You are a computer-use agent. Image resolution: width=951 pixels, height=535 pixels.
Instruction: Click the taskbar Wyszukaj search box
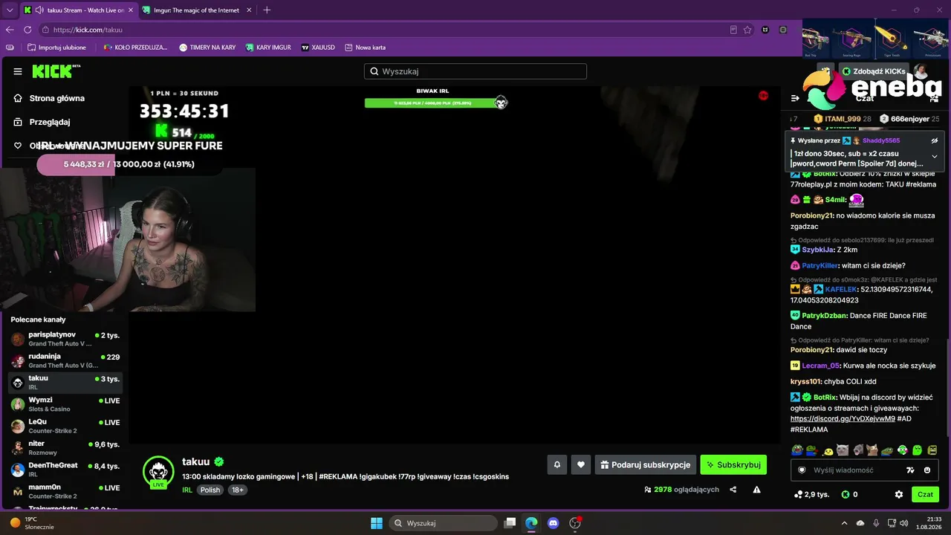444,523
